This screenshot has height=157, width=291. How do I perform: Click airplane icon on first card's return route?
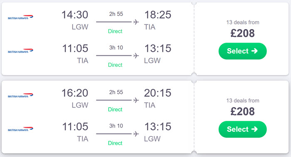click(136, 55)
